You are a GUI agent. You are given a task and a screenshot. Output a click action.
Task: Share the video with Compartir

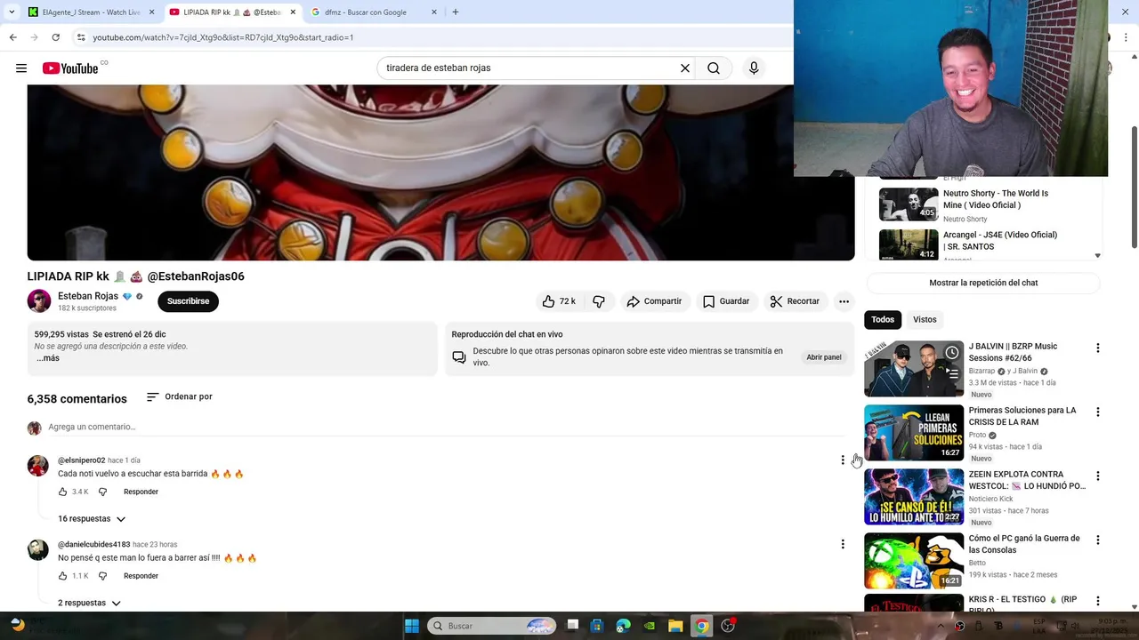click(654, 301)
